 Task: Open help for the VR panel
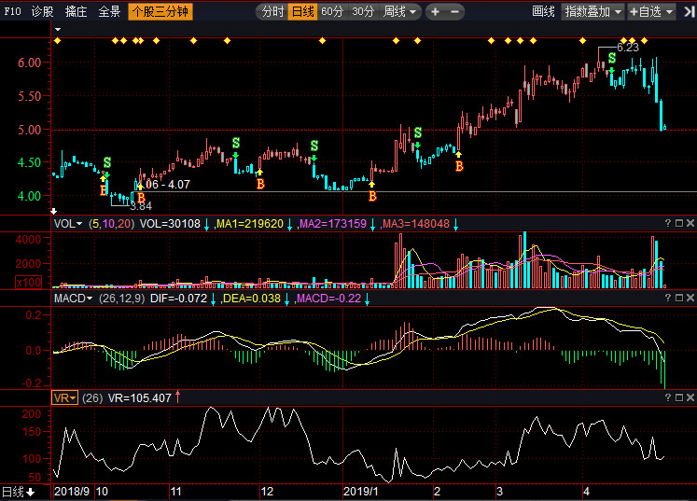point(668,397)
